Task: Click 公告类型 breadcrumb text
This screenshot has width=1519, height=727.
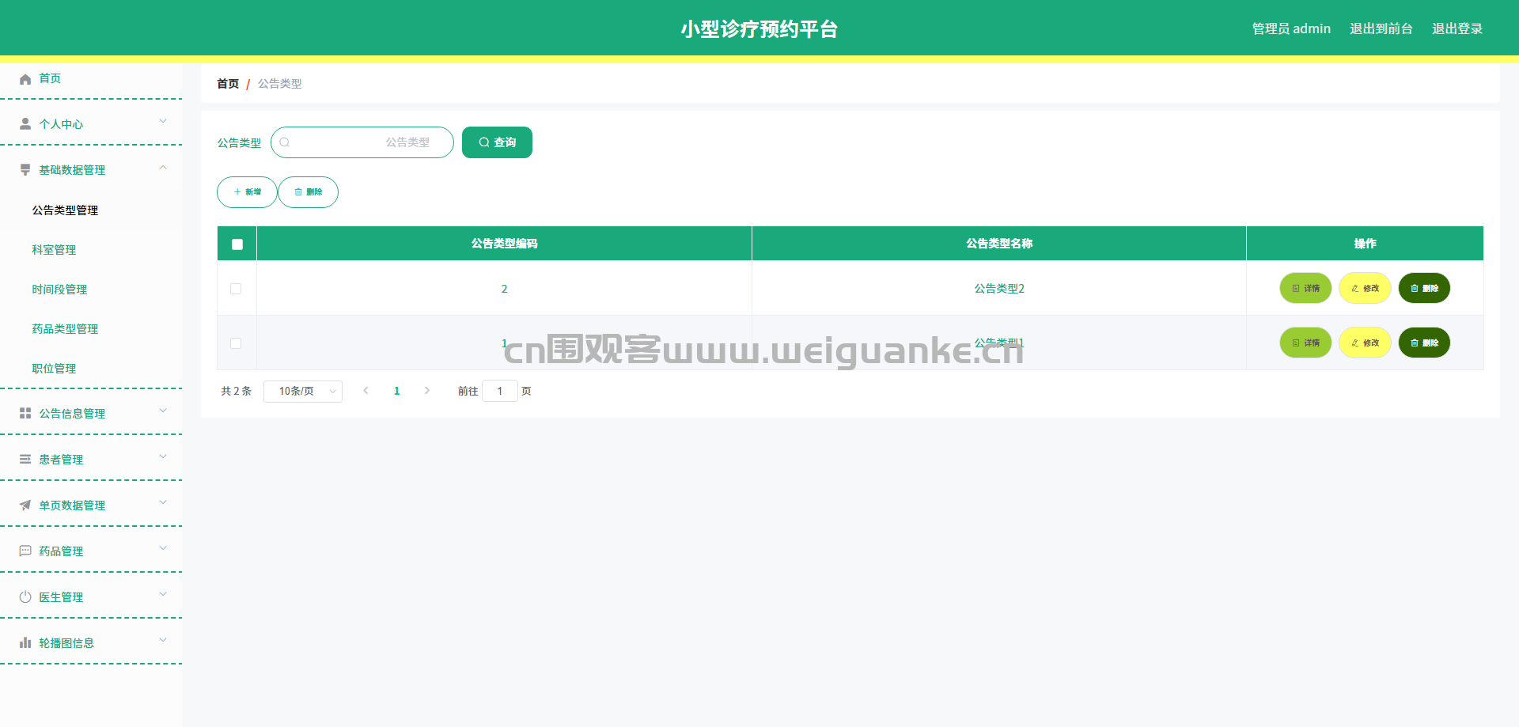Action: 280,84
